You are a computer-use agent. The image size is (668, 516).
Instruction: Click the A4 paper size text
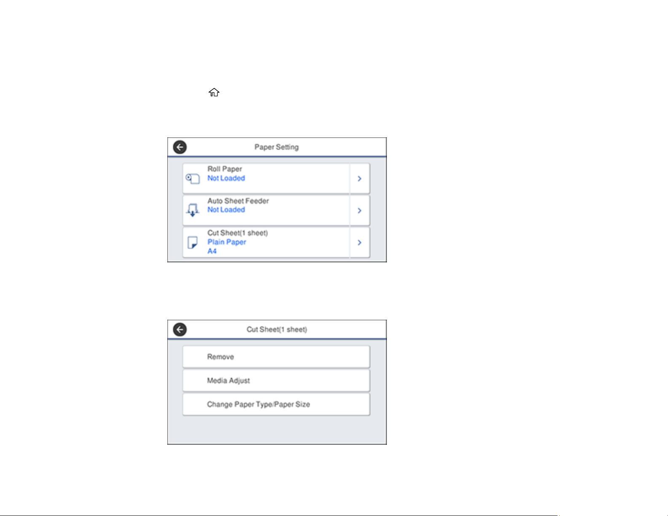tap(212, 251)
